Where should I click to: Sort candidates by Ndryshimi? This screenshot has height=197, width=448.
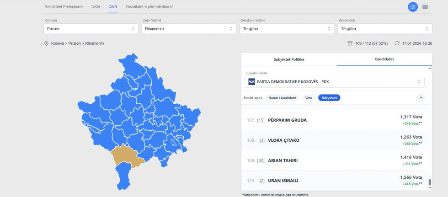coord(329,98)
